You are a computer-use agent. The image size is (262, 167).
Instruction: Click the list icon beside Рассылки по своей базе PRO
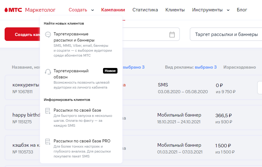tap(48, 141)
